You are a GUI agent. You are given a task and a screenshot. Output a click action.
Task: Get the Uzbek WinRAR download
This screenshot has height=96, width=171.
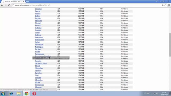(37, 82)
